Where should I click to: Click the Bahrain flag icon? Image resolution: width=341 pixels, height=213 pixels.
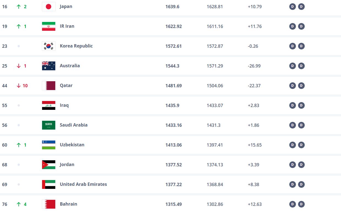tap(48, 204)
